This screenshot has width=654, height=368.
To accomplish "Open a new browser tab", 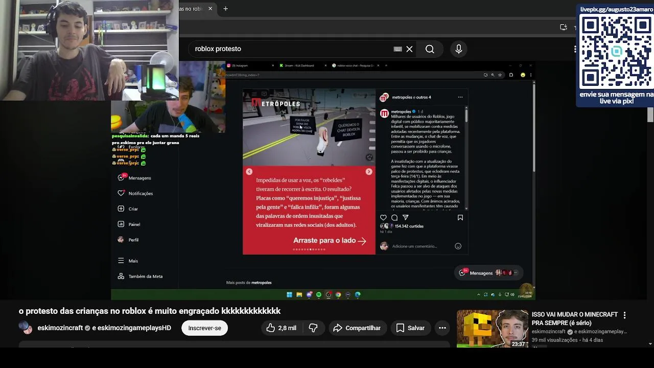I will point(225,9).
